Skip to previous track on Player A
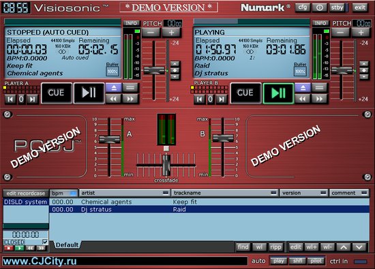This screenshot has width=375, height=269. (x=10, y=99)
